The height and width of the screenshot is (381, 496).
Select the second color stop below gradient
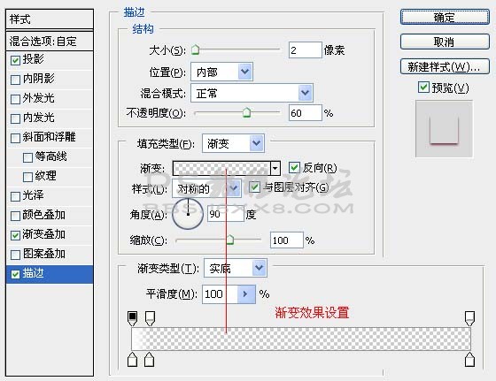150,360
